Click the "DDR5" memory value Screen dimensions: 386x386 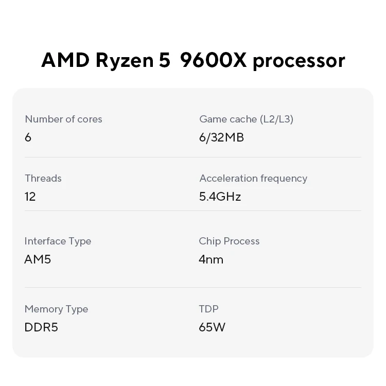[41, 327]
